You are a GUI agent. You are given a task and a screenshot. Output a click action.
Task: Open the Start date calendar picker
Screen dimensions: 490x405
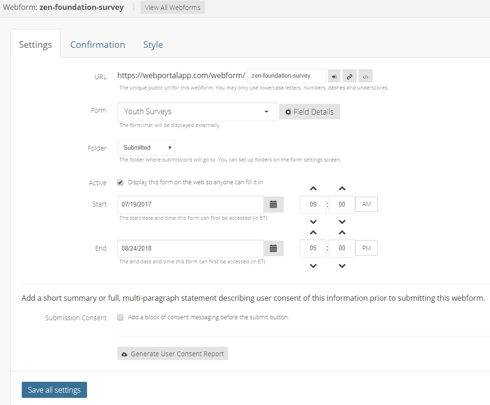[x=273, y=204]
